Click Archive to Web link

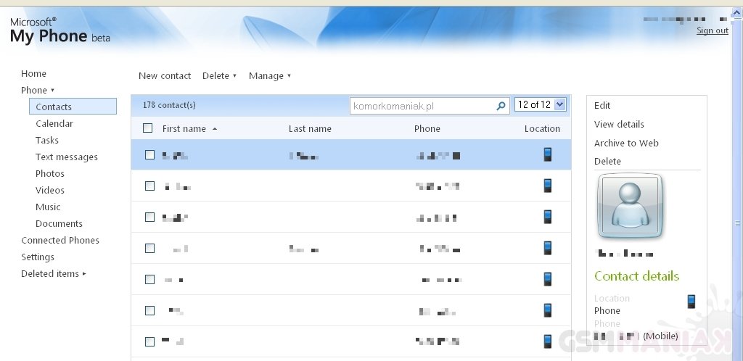[626, 143]
